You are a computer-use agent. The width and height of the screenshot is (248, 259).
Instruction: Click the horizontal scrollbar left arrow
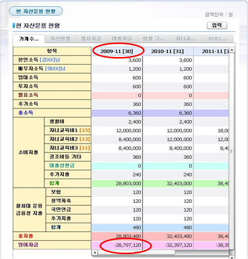(x=95, y=253)
